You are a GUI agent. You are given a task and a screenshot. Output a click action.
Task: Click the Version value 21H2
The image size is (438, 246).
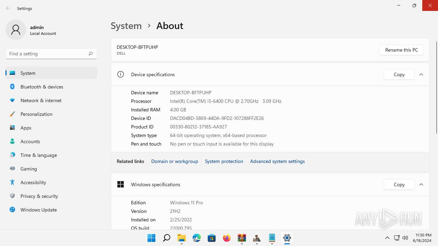coord(175,211)
